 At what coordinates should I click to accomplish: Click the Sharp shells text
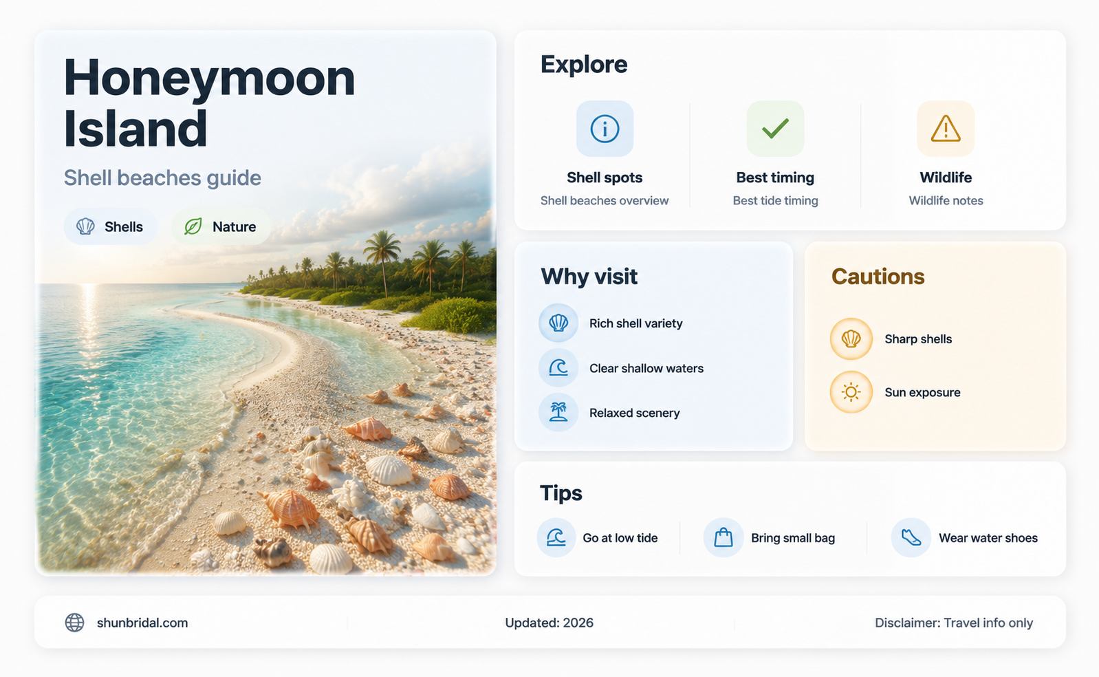point(918,338)
